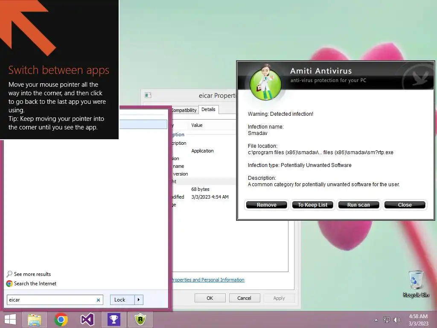Viewport: 437px width, 328px height.
Task: Select the 68 bytes size value
Action: (x=200, y=189)
